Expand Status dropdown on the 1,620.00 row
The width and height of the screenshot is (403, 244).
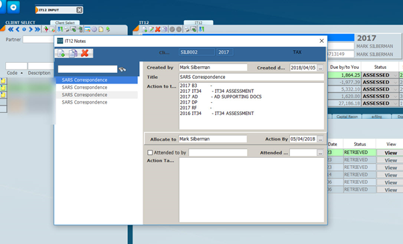395,96
